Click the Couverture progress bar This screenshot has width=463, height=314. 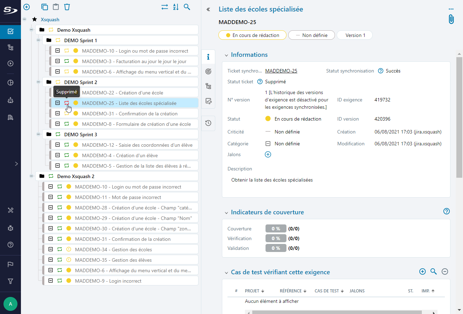(x=276, y=228)
